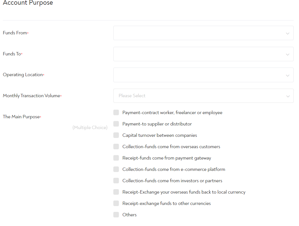The height and width of the screenshot is (226, 299).
Task: Check Collection-funds come from investors or partners
Action: (x=116, y=181)
